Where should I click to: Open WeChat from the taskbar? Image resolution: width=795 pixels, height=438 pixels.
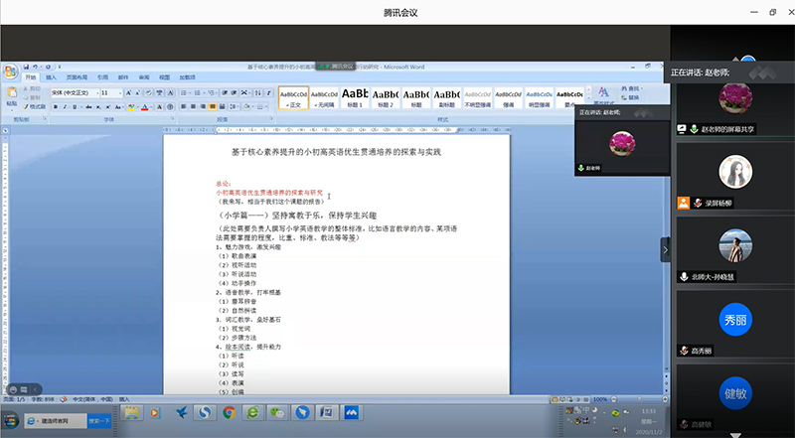coord(277,411)
